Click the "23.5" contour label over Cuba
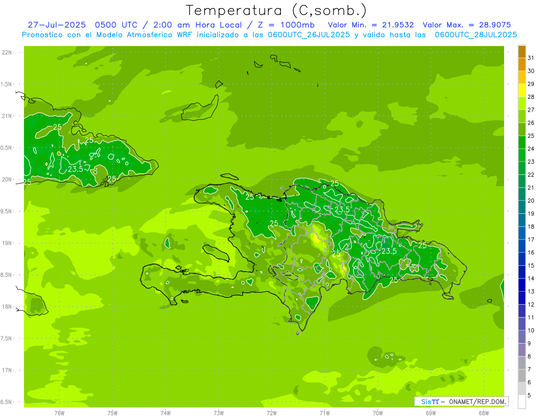543x419 pixels. [x=75, y=169]
